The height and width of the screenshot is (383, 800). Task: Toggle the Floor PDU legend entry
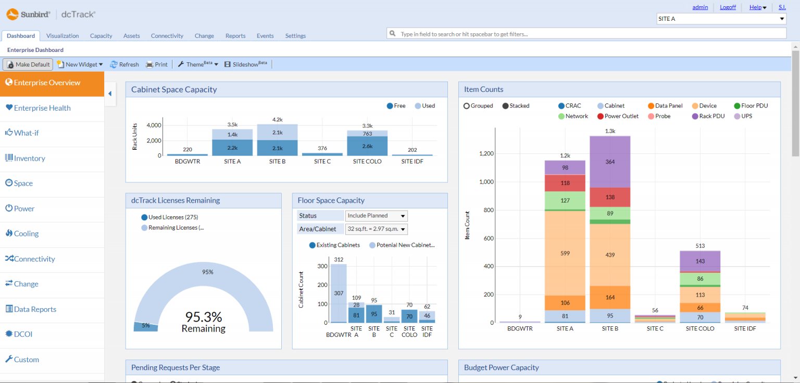coord(751,106)
